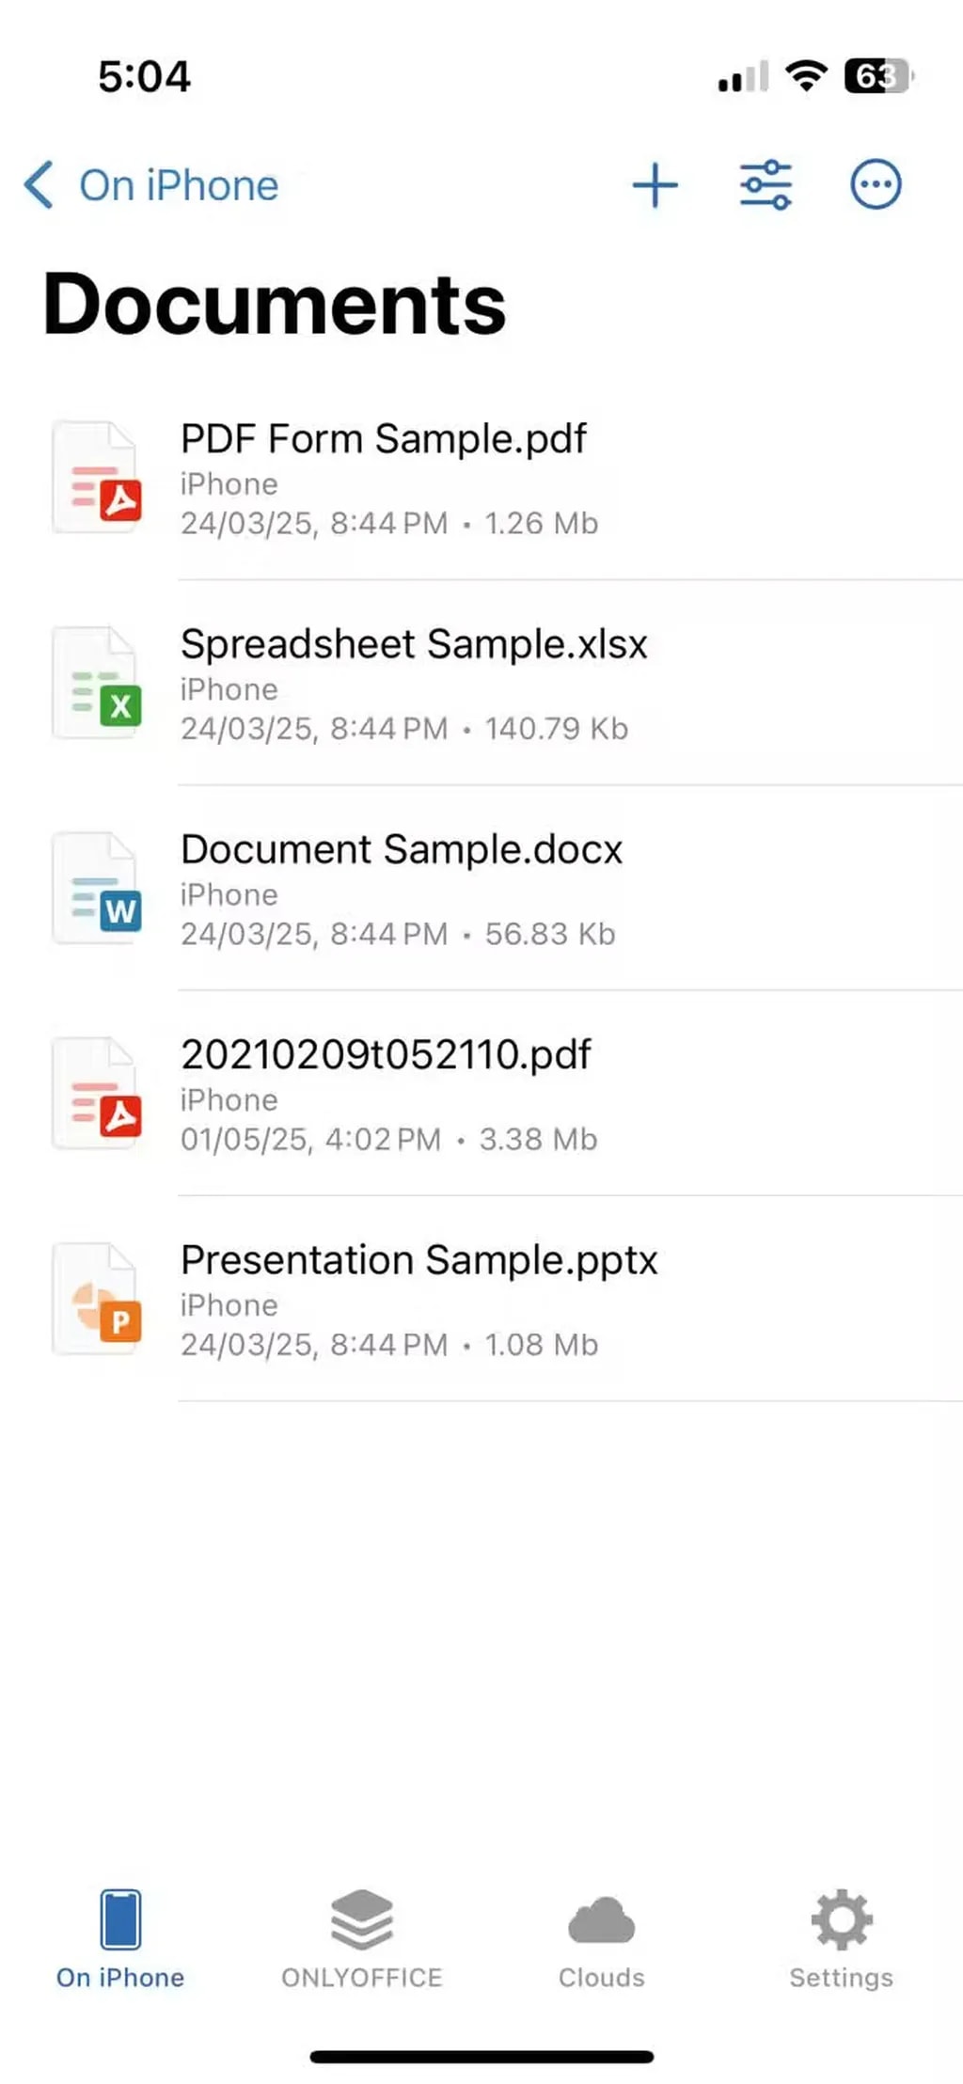Viewport: 963px width, 2084px height.
Task: Tap the Spreadsheet Sample xlsx file icon
Action: [96, 682]
